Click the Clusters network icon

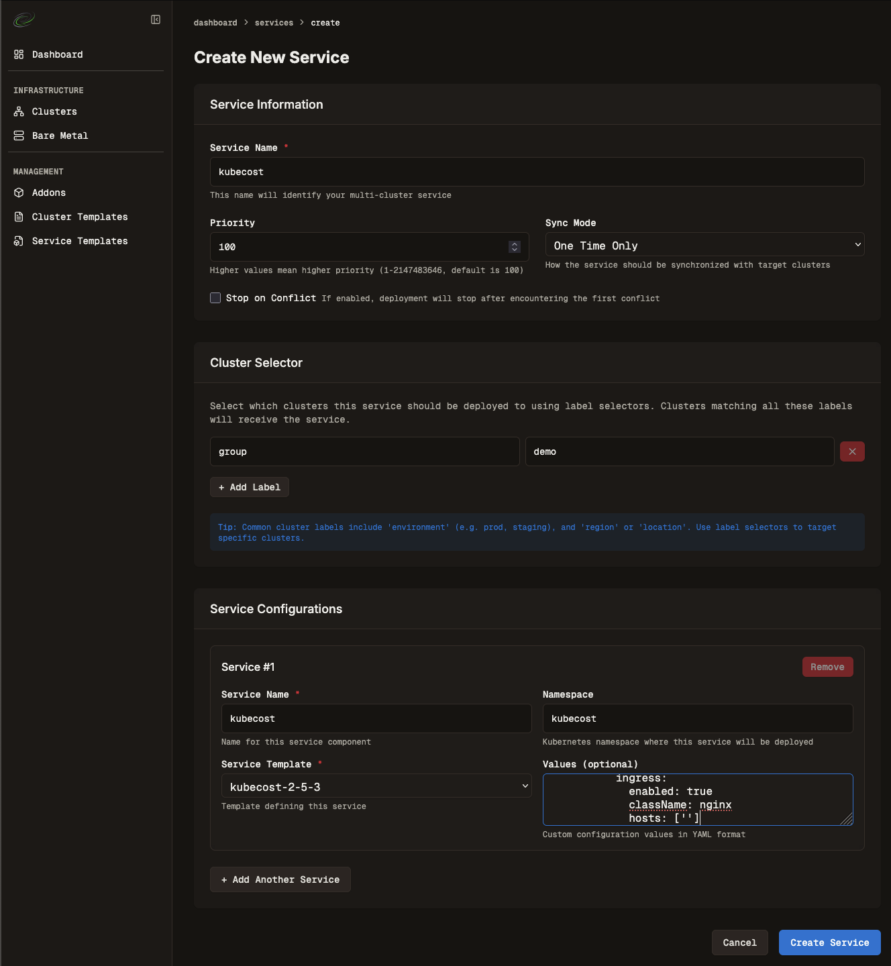(x=19, y=111)
